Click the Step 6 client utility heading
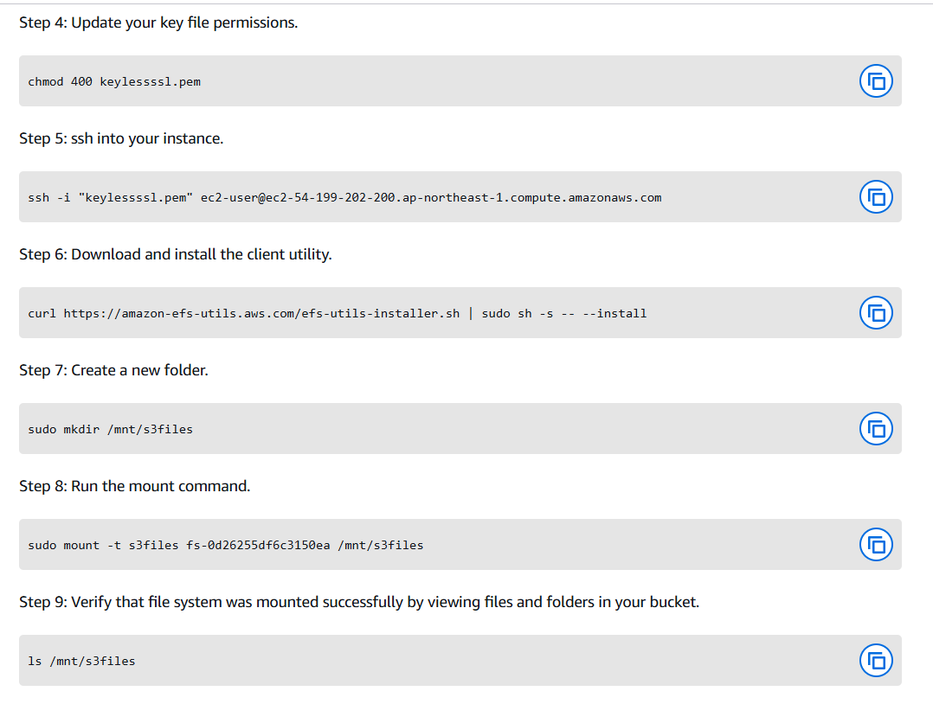This screenshot has width=933, height=704. point(176,254)
